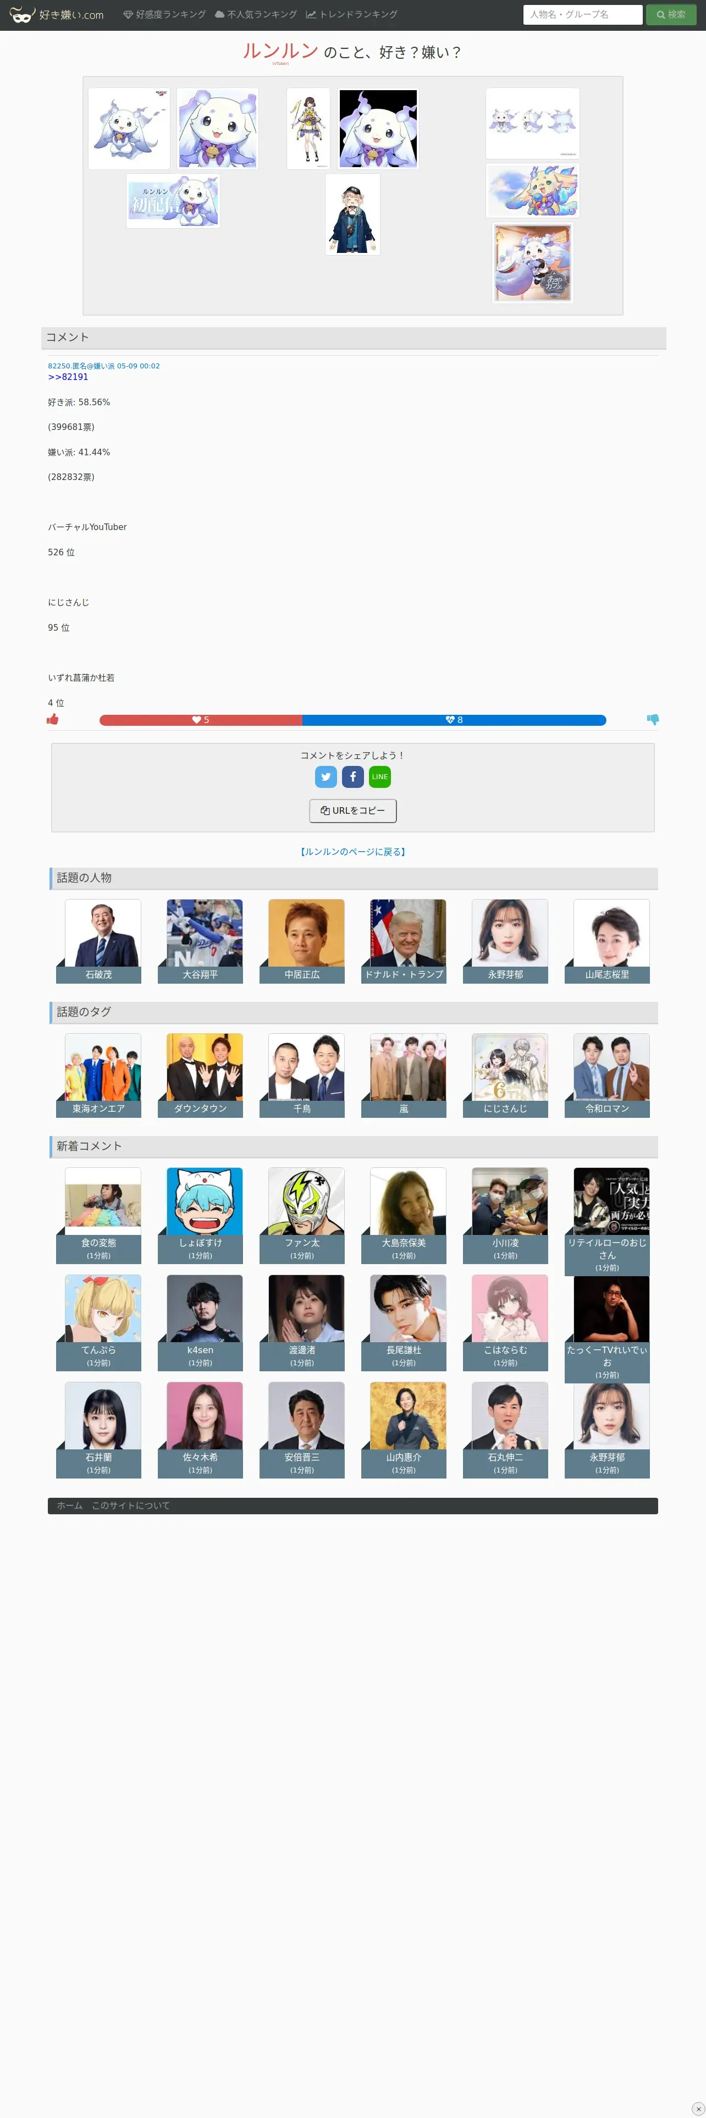
Task: Open the 安倍晋三 new comment card
Action: click(302, 1430)
